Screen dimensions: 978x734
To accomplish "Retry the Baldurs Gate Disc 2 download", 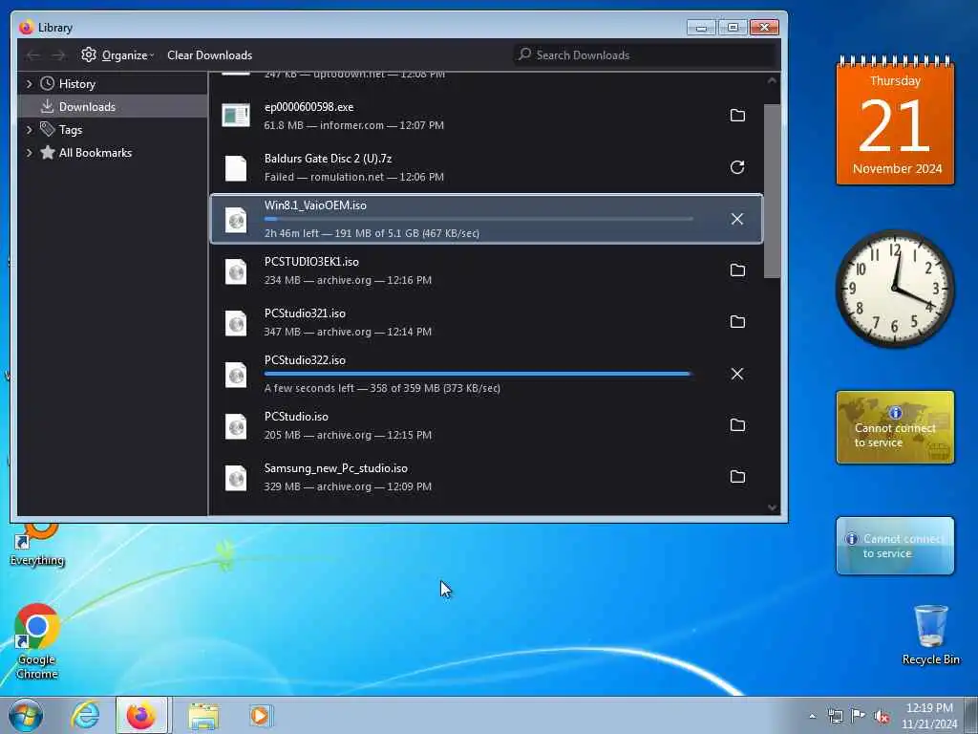I will (737, 167).
